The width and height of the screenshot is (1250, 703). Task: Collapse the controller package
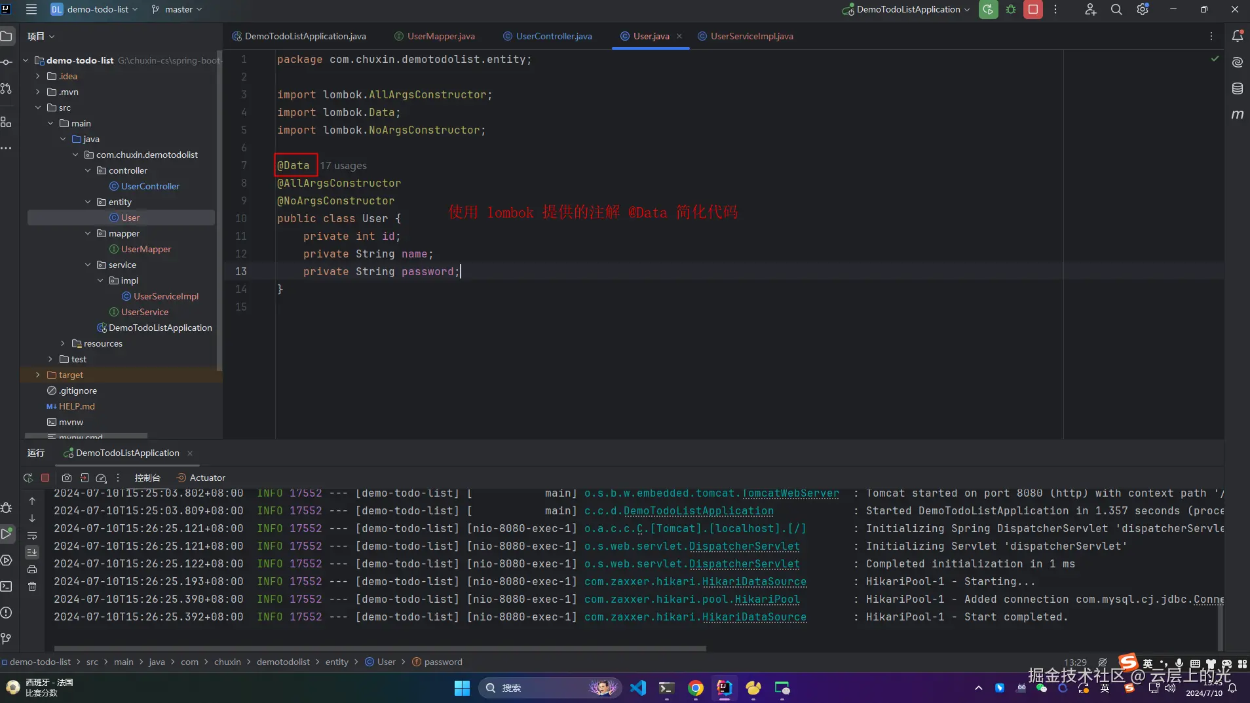click(x=88, y=170)
